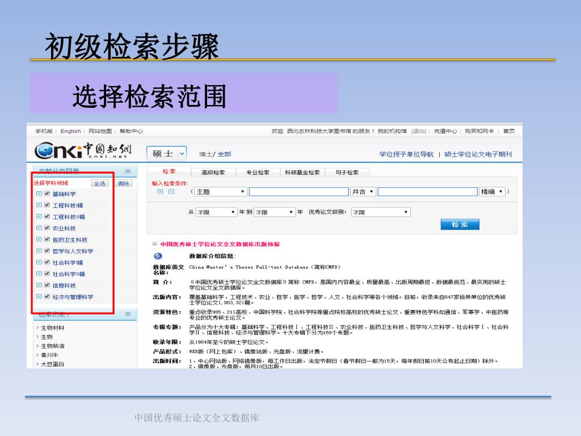Viewport: 581px width, 436px height.
Task: Click the 我的机构馆 link
Action: 392,131
